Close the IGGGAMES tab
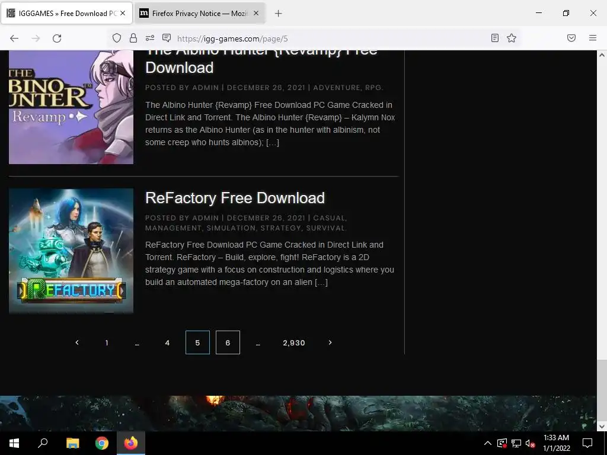This screenshot has height=455, width=607. click(x=123, y=13)
